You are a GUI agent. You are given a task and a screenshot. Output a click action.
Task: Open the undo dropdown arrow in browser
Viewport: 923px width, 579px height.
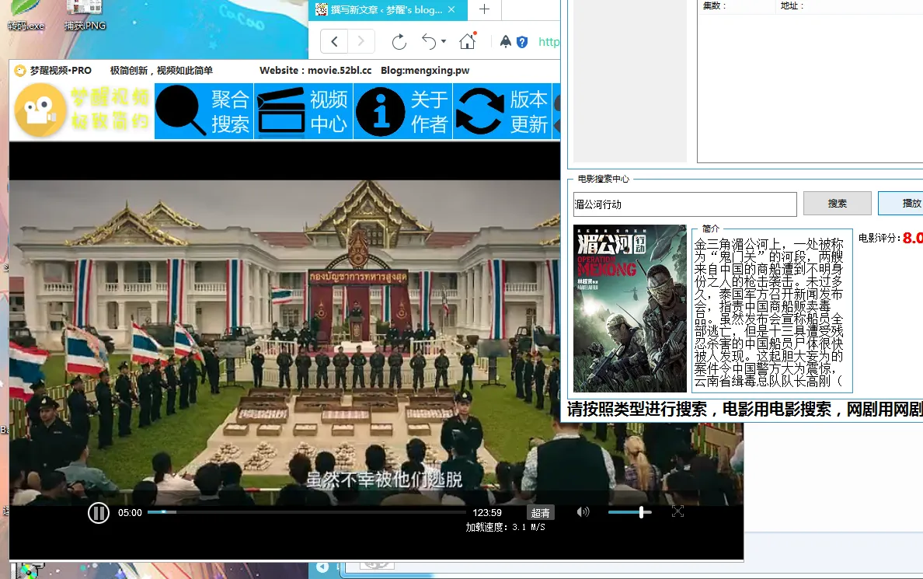tap(444, 42)
